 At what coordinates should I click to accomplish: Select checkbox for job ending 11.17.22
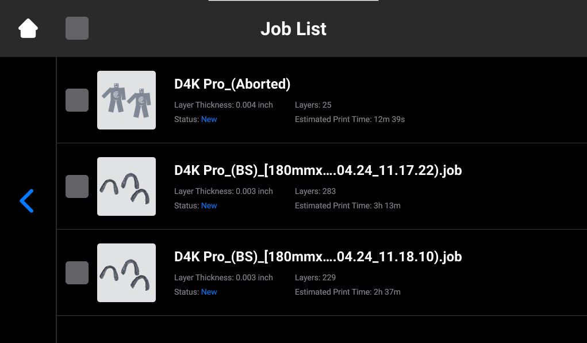pos(77,186)
